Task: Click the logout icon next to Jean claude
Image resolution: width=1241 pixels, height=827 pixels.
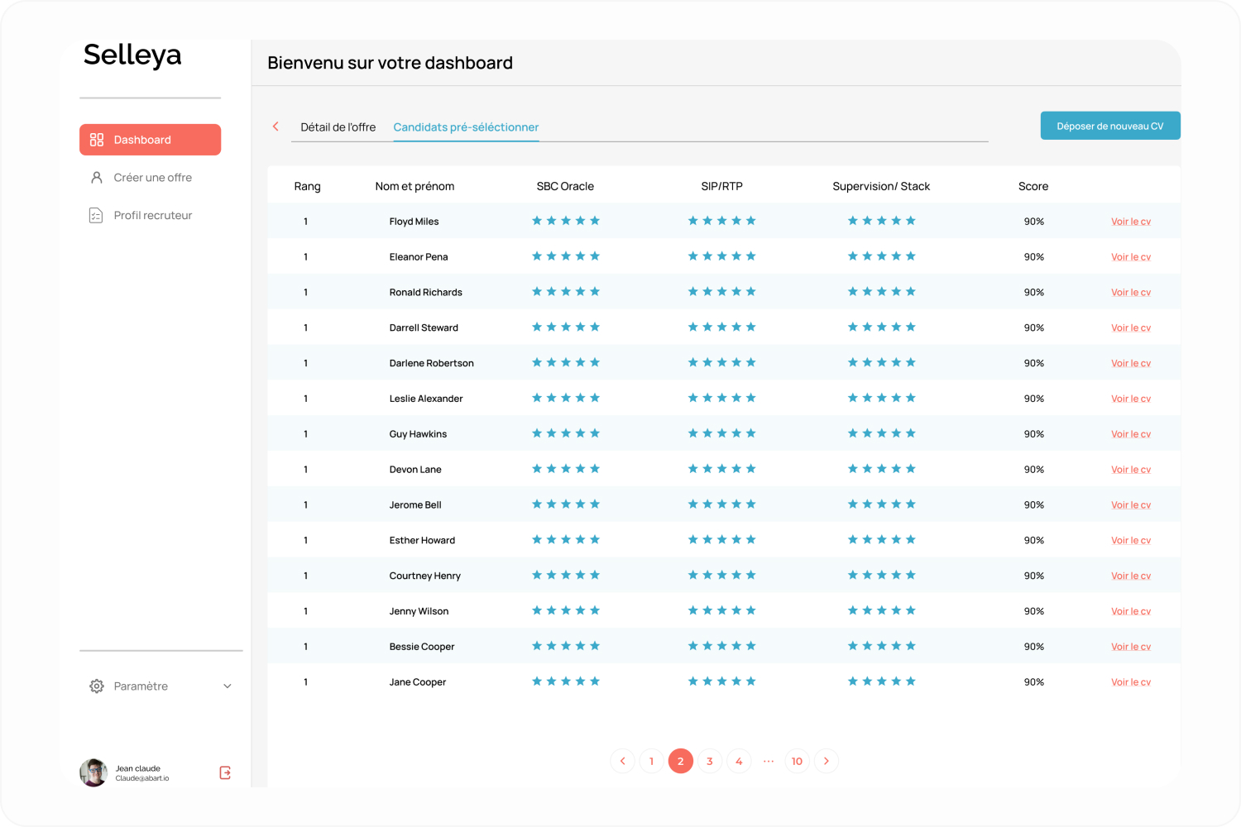Action: tap(223, 772)
